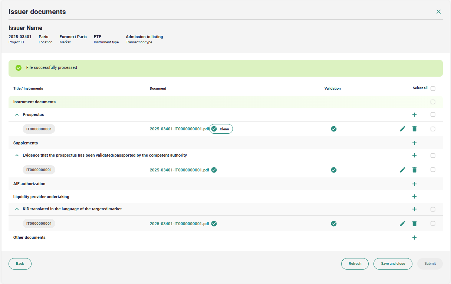
Task: Add a Liquidity provider undertaking document
Action: point(414,197)
